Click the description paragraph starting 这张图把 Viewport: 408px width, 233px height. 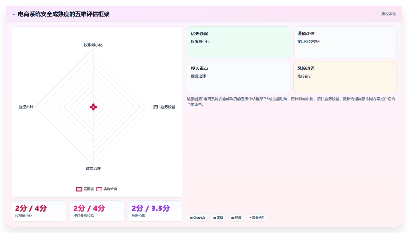[x=291, y=102]
